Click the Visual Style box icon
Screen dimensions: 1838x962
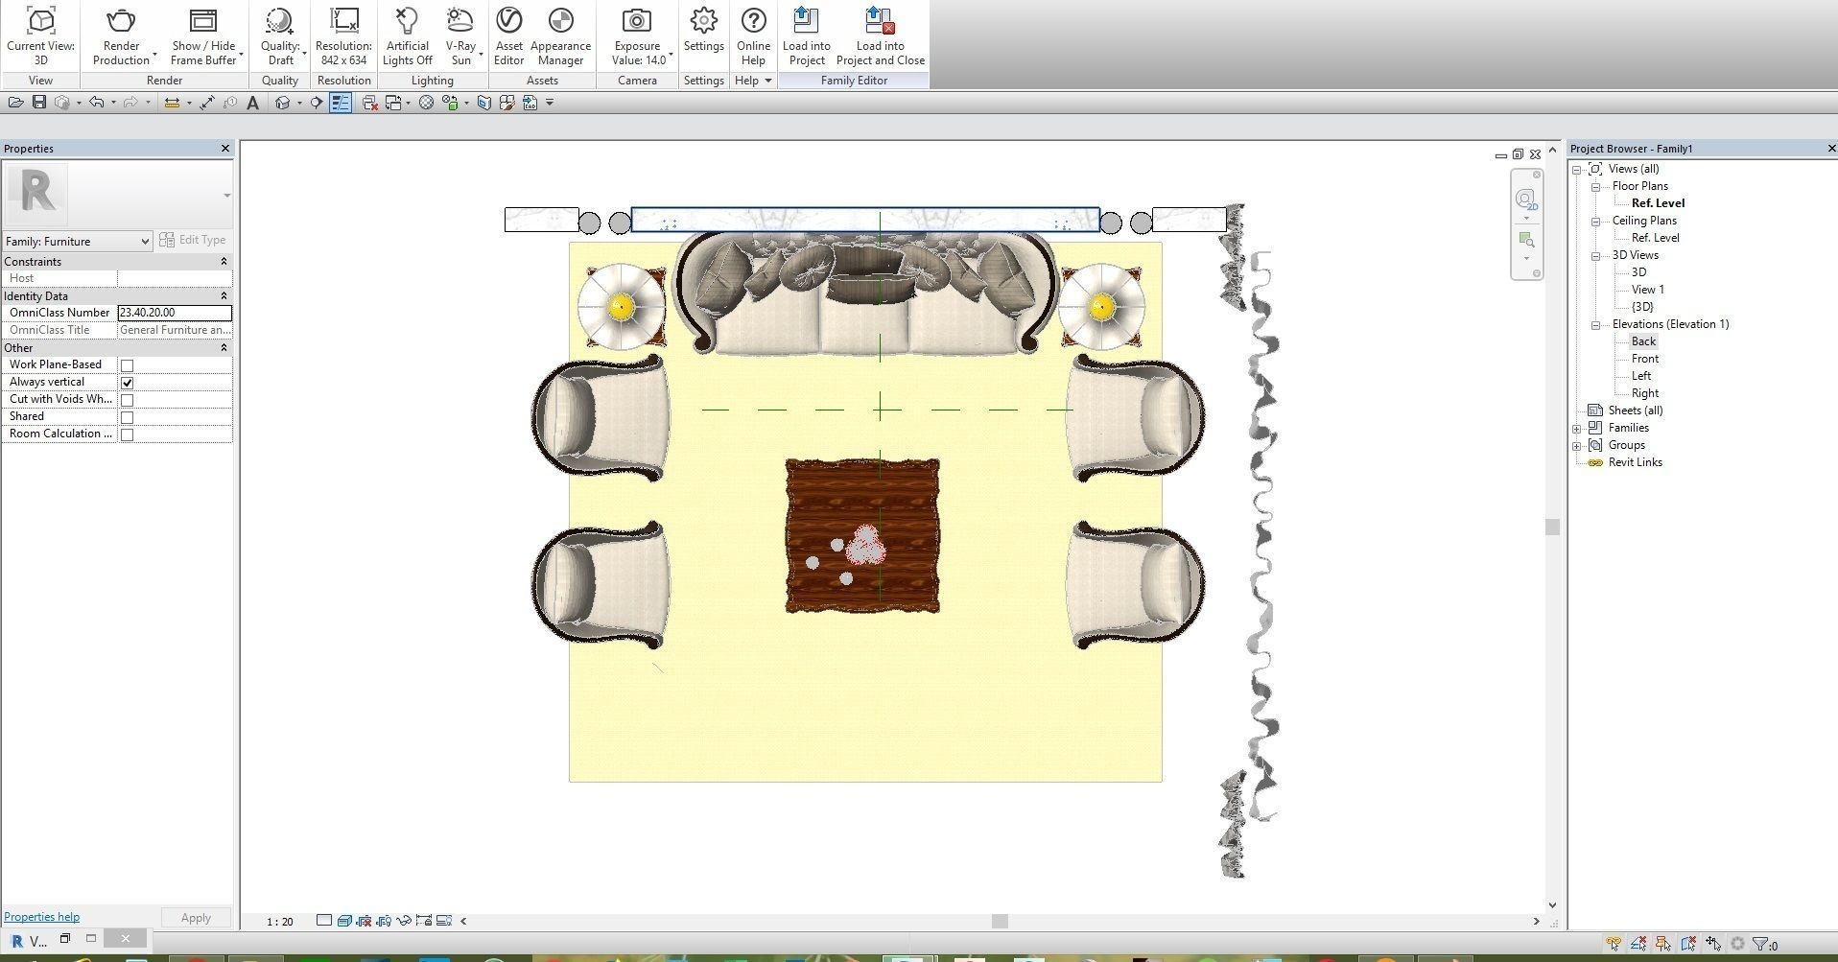pyautogui.click(x=344, y=921)
